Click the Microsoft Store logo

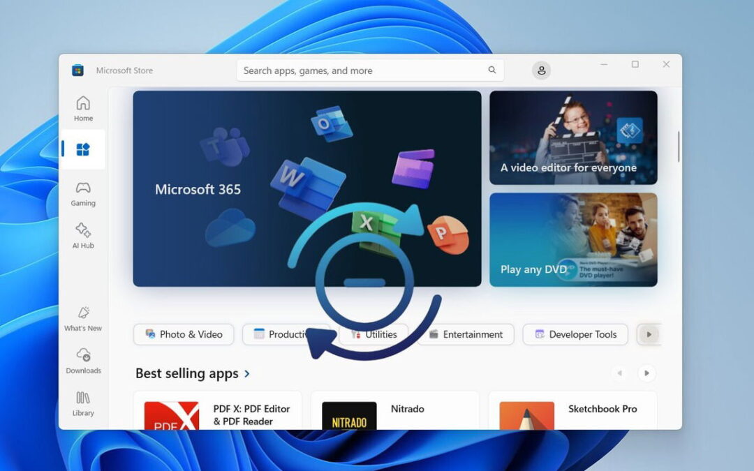(77, 70)
